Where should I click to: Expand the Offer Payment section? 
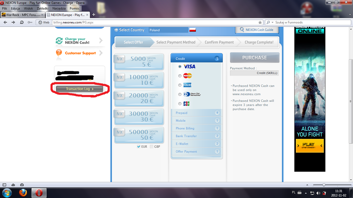click(197, 152)
